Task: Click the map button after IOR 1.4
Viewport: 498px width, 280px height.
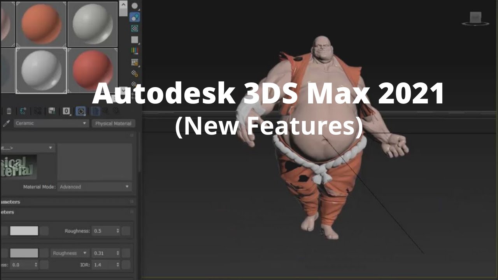Action: 126,264
